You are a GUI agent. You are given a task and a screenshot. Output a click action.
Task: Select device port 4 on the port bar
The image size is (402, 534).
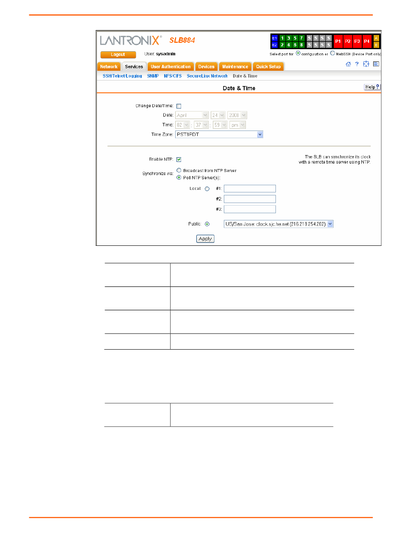289,44
